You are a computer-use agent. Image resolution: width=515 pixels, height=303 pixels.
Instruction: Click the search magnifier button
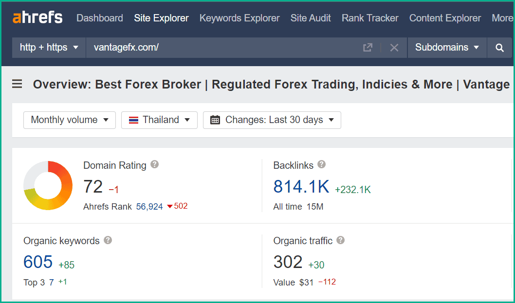[499, 48]
